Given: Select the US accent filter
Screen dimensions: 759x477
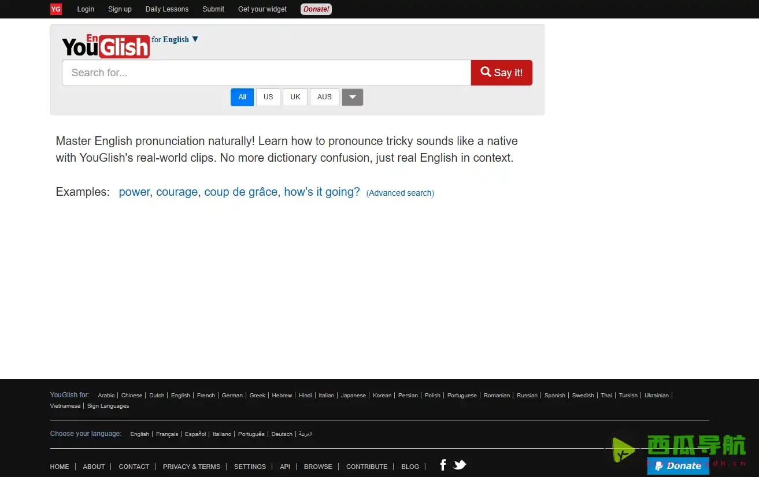Looking at the screenshot, I should pyautogui.click(x=268, y=97).
